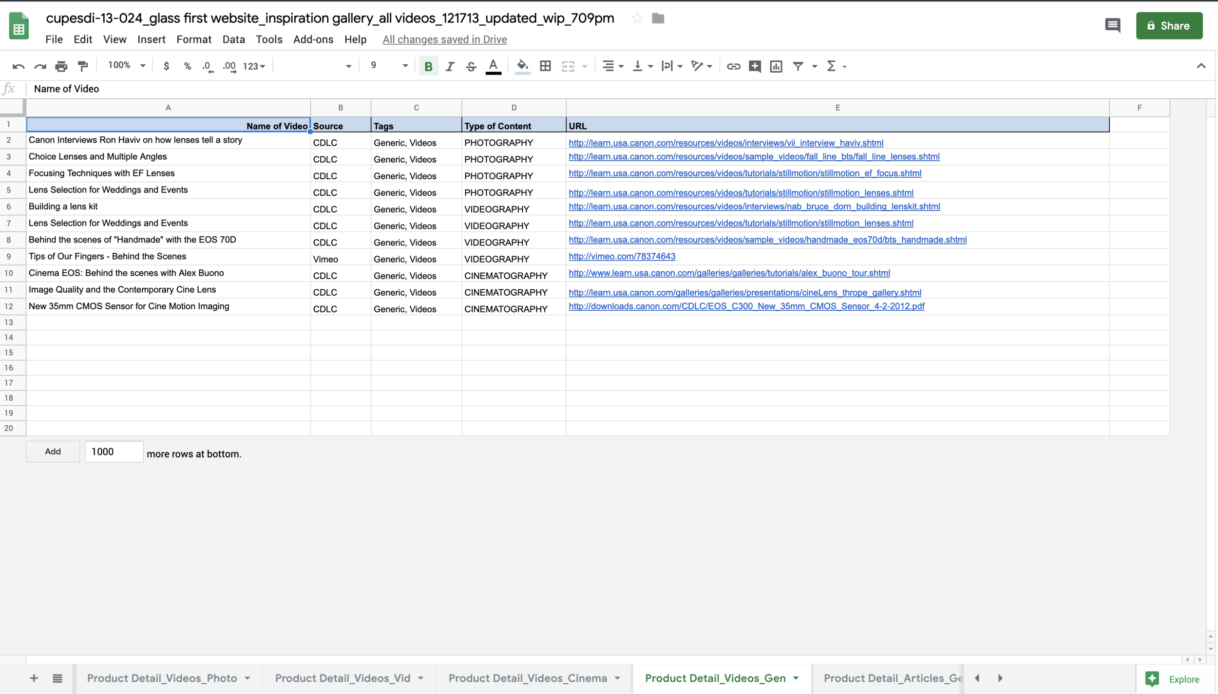Image resolution: width=1218 pixels, height=694 pixels.
Task: Open the Format menu
Action: click(x=194, y=39)
